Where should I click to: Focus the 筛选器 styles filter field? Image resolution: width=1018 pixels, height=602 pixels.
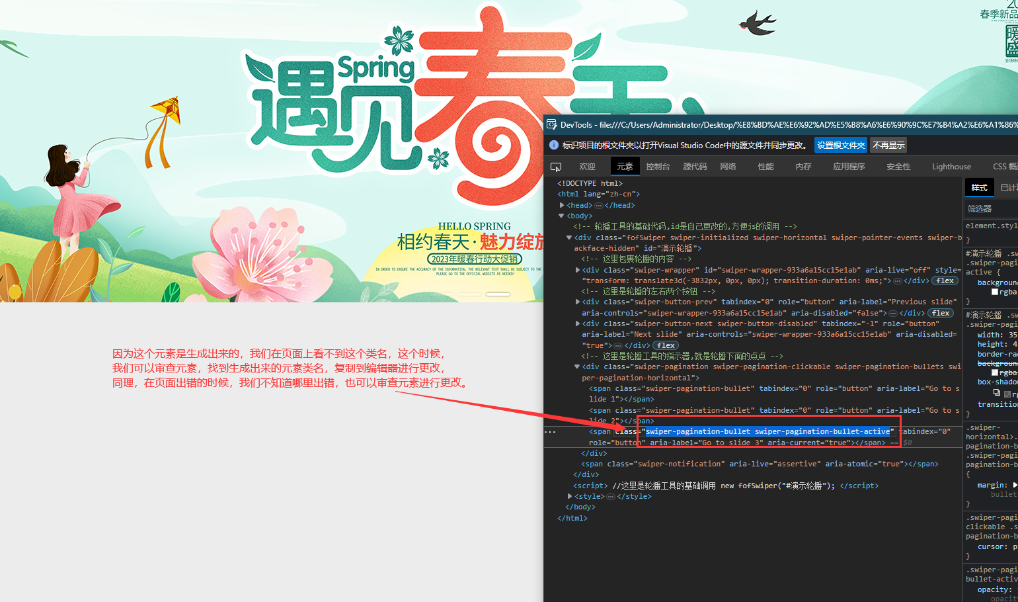[x=992, y=208]
